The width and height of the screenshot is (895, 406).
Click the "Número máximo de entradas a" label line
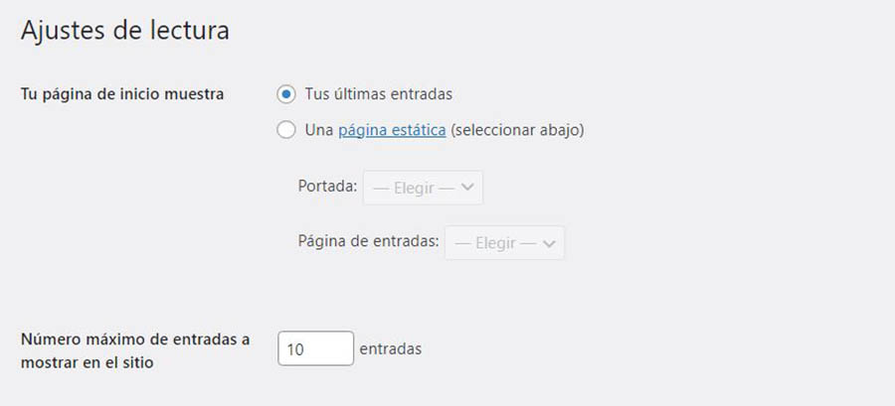pyautogui.click(x=135, y=338)
